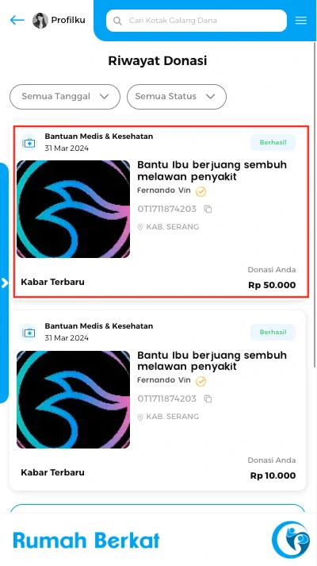Click the Profilku label in header
This screenshot has width=317, height=566.
coord(68,20)
